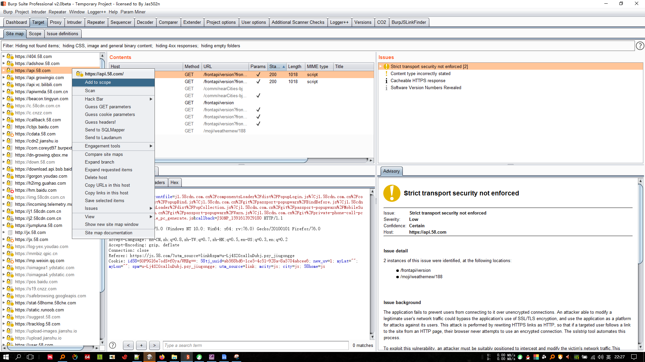
Task: Open the Hex tab in request viewer
Action: tap(174, 182)
